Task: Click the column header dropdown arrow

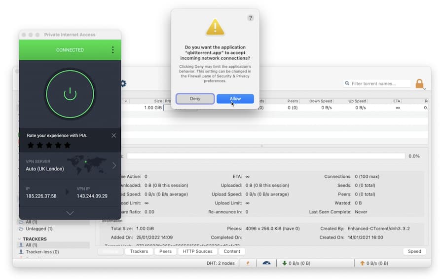Action: pyautogui.click(x=126, y=101)
